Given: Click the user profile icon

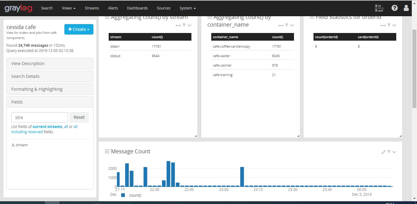Looking at the screenshot, I should (406, 8).
